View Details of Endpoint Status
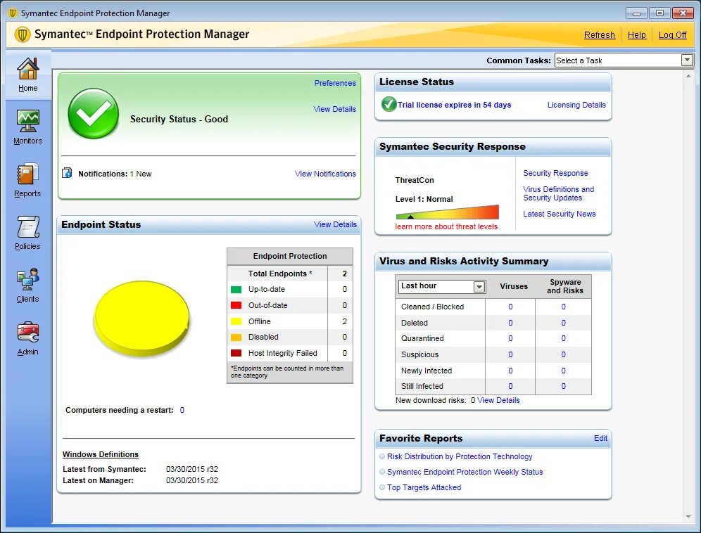This screenshot has height=533, width=701. click(x=335, y=224)
